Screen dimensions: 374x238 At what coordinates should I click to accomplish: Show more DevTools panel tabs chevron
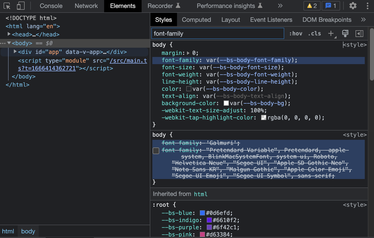[280, 6]
